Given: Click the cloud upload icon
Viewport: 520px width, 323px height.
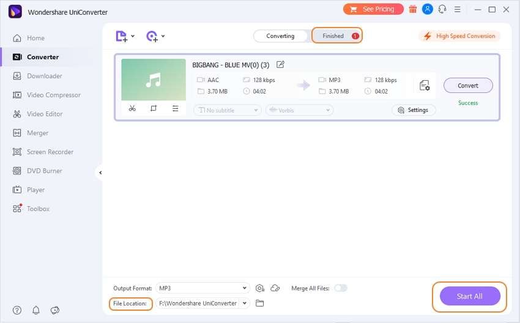Looking at the screenshot, I should click(275, 288).
